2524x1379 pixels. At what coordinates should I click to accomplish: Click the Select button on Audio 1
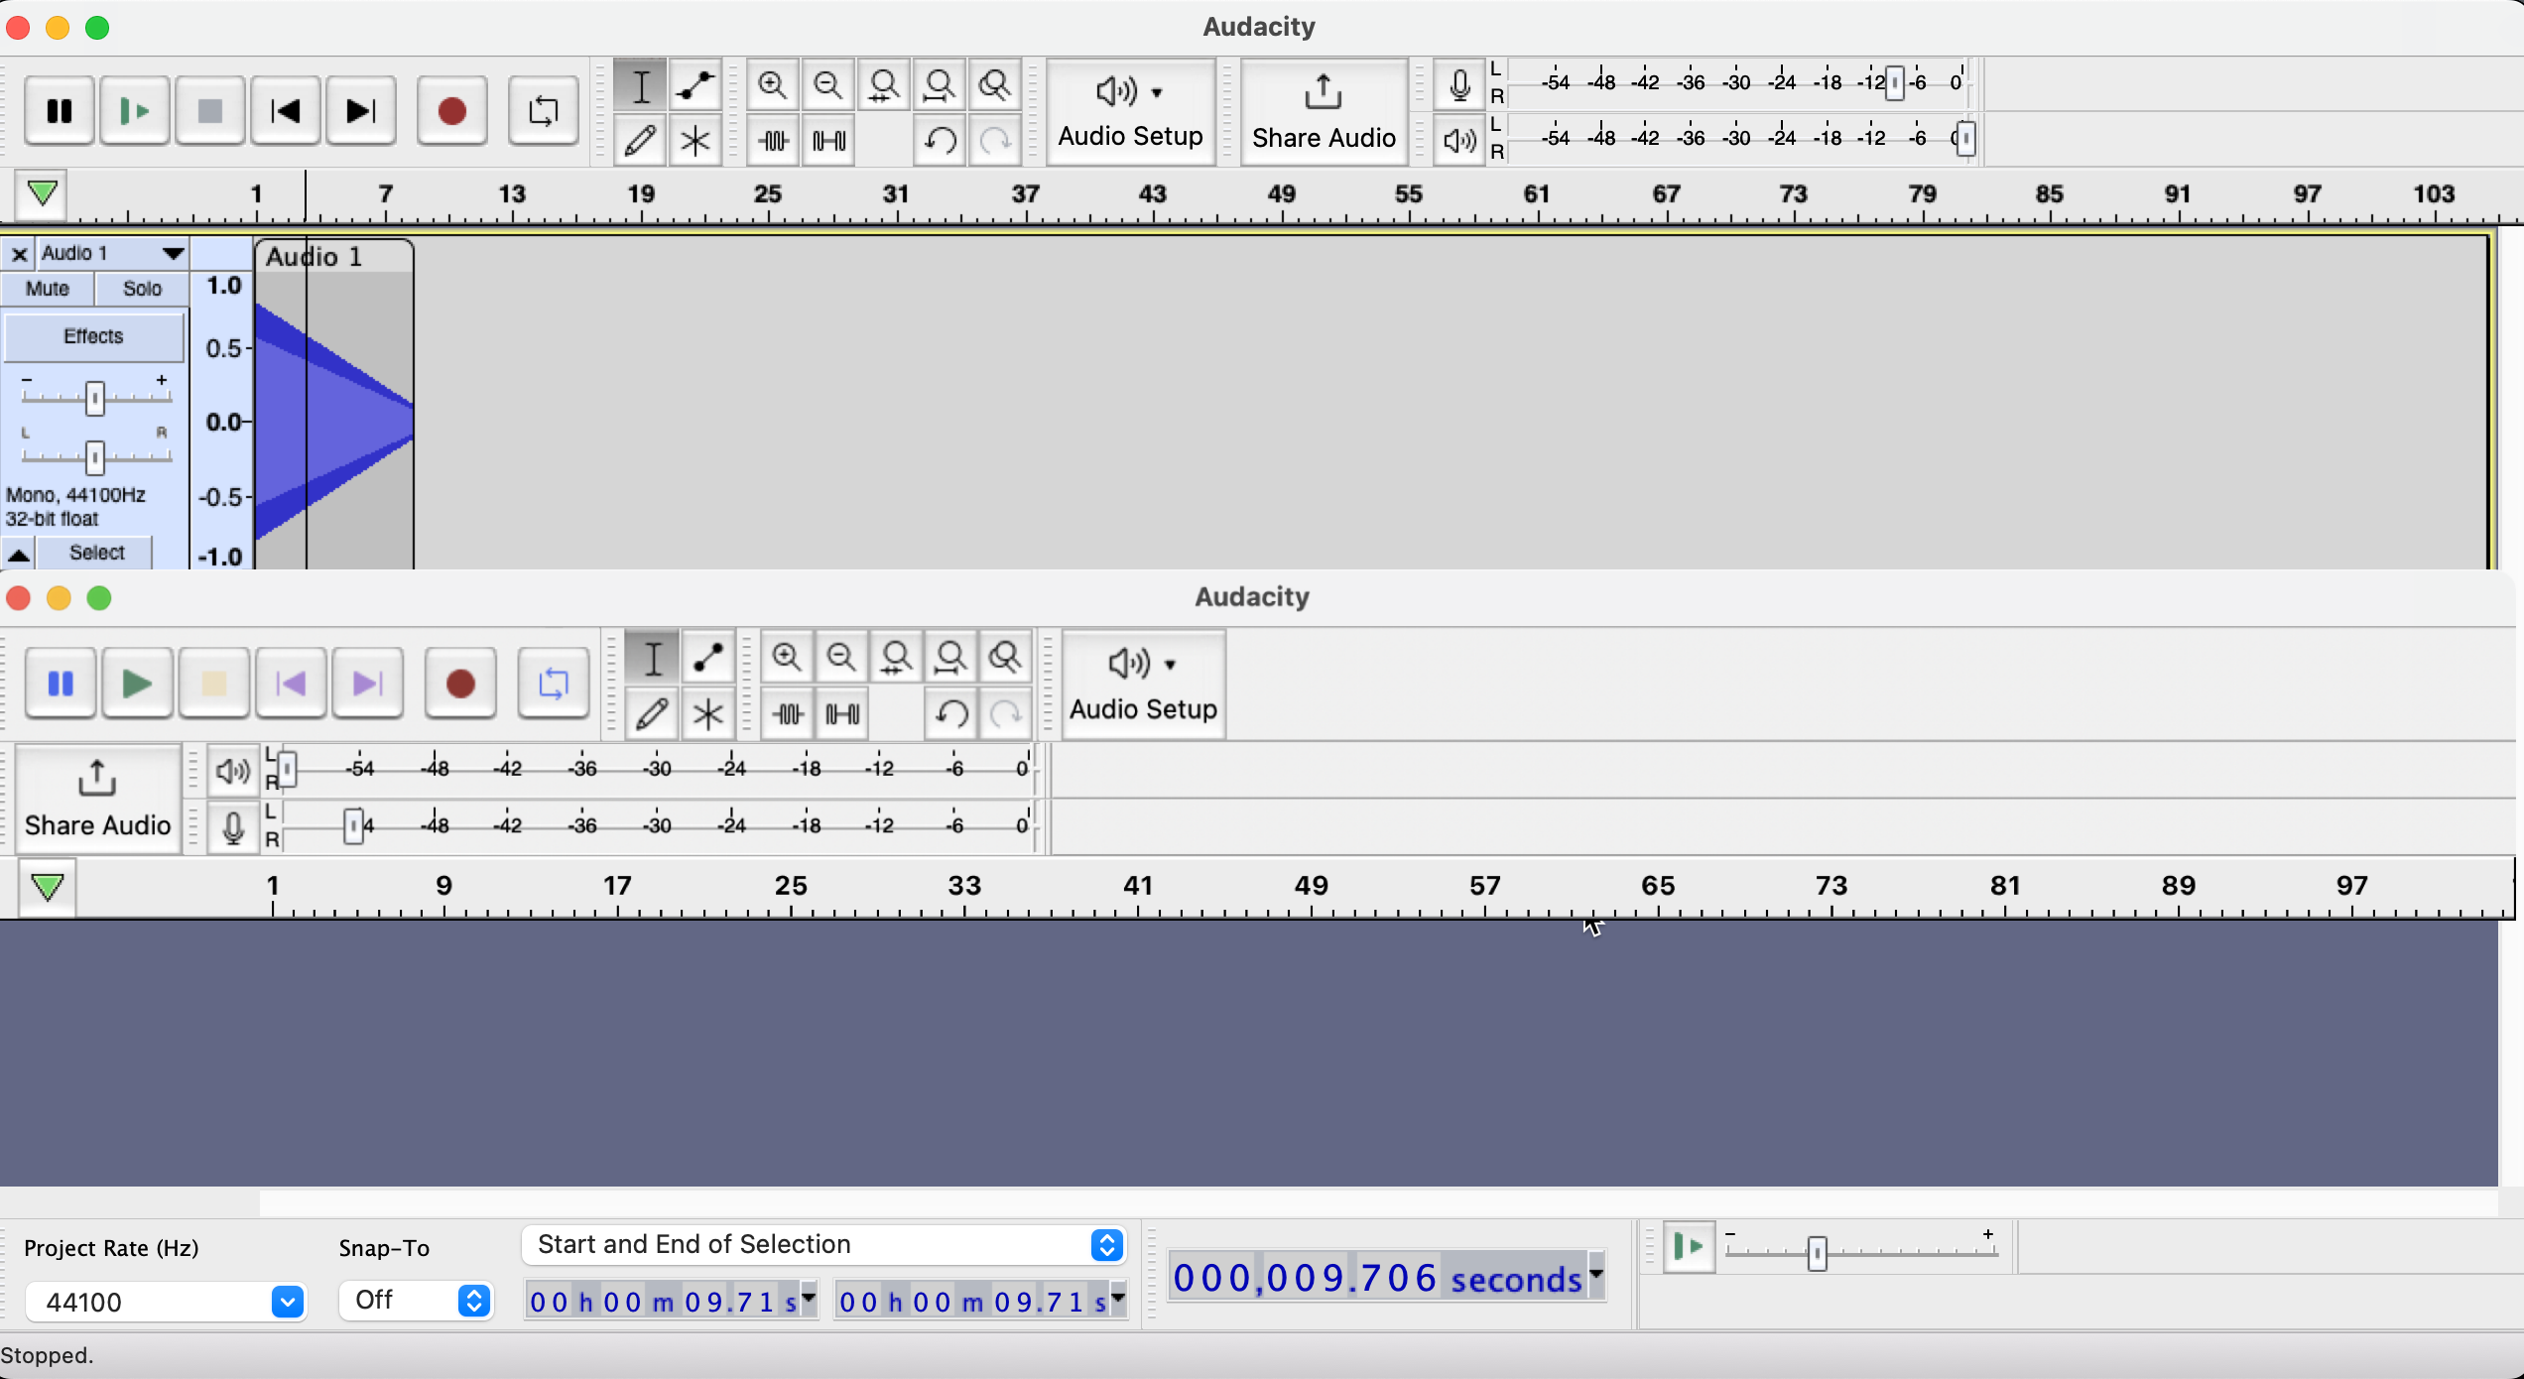pyautogui.click(x=94, y=552)
